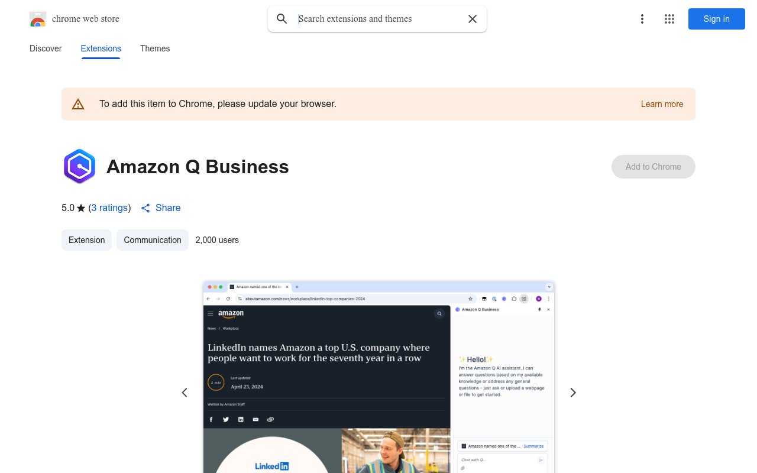Open the 3 ratings link

coord(110,208)
